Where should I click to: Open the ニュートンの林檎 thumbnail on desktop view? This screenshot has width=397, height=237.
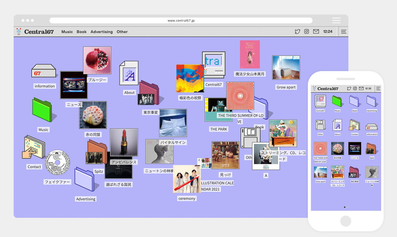(159, 151)
